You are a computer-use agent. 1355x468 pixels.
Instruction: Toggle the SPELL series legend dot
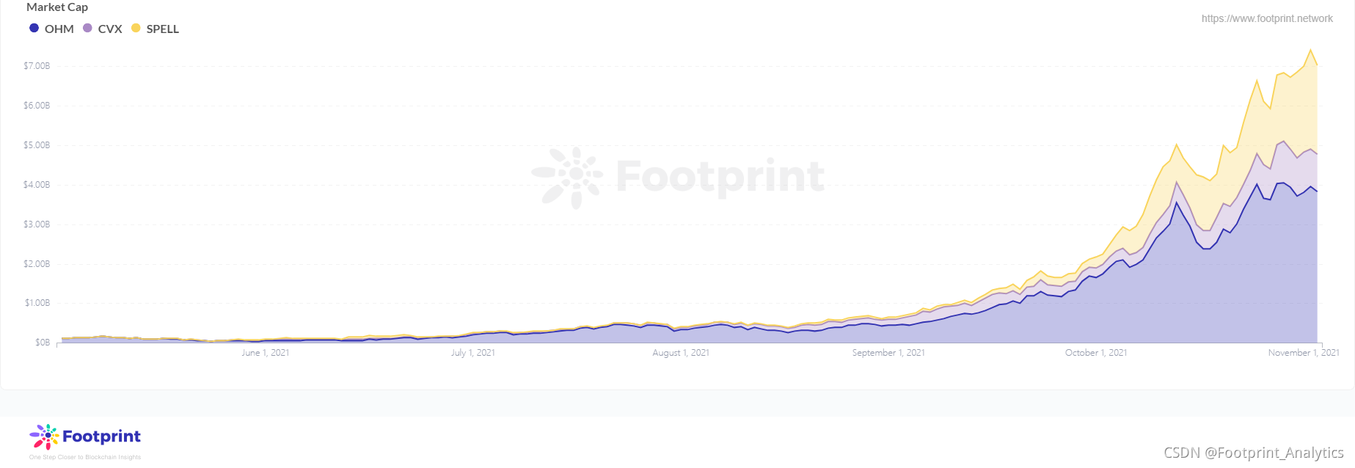(x=136, y=28)
